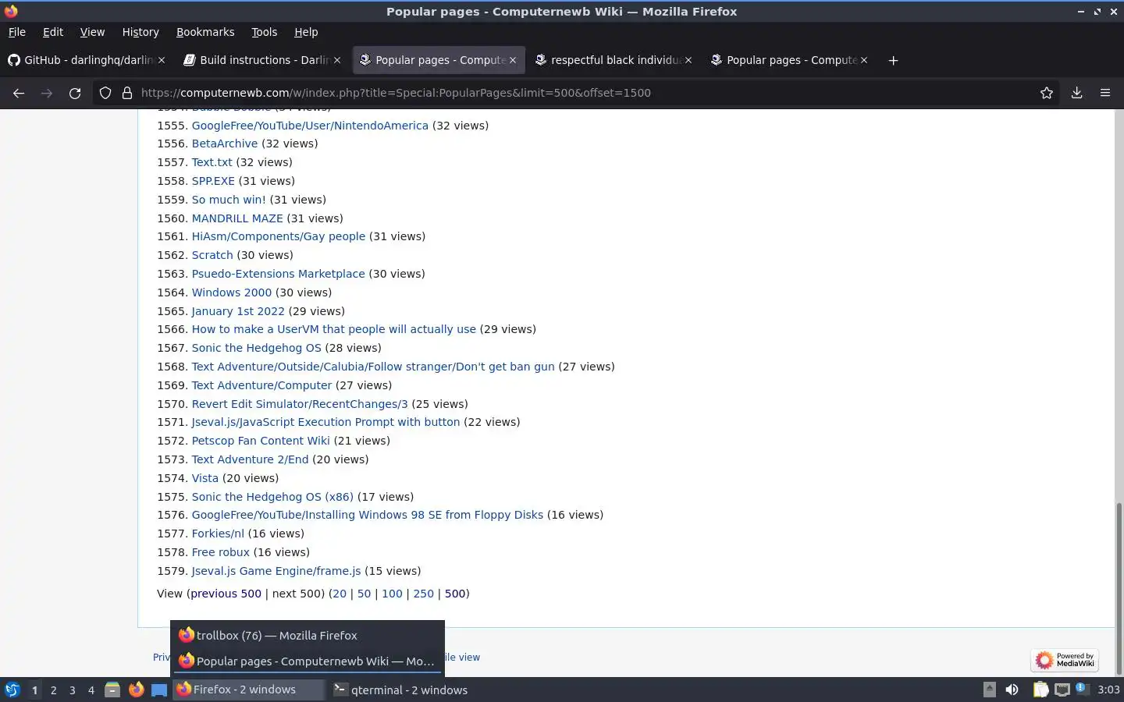Click the Powered by MediaWiki badge
Viewport: 1124px width, 702px height.
1065,661
